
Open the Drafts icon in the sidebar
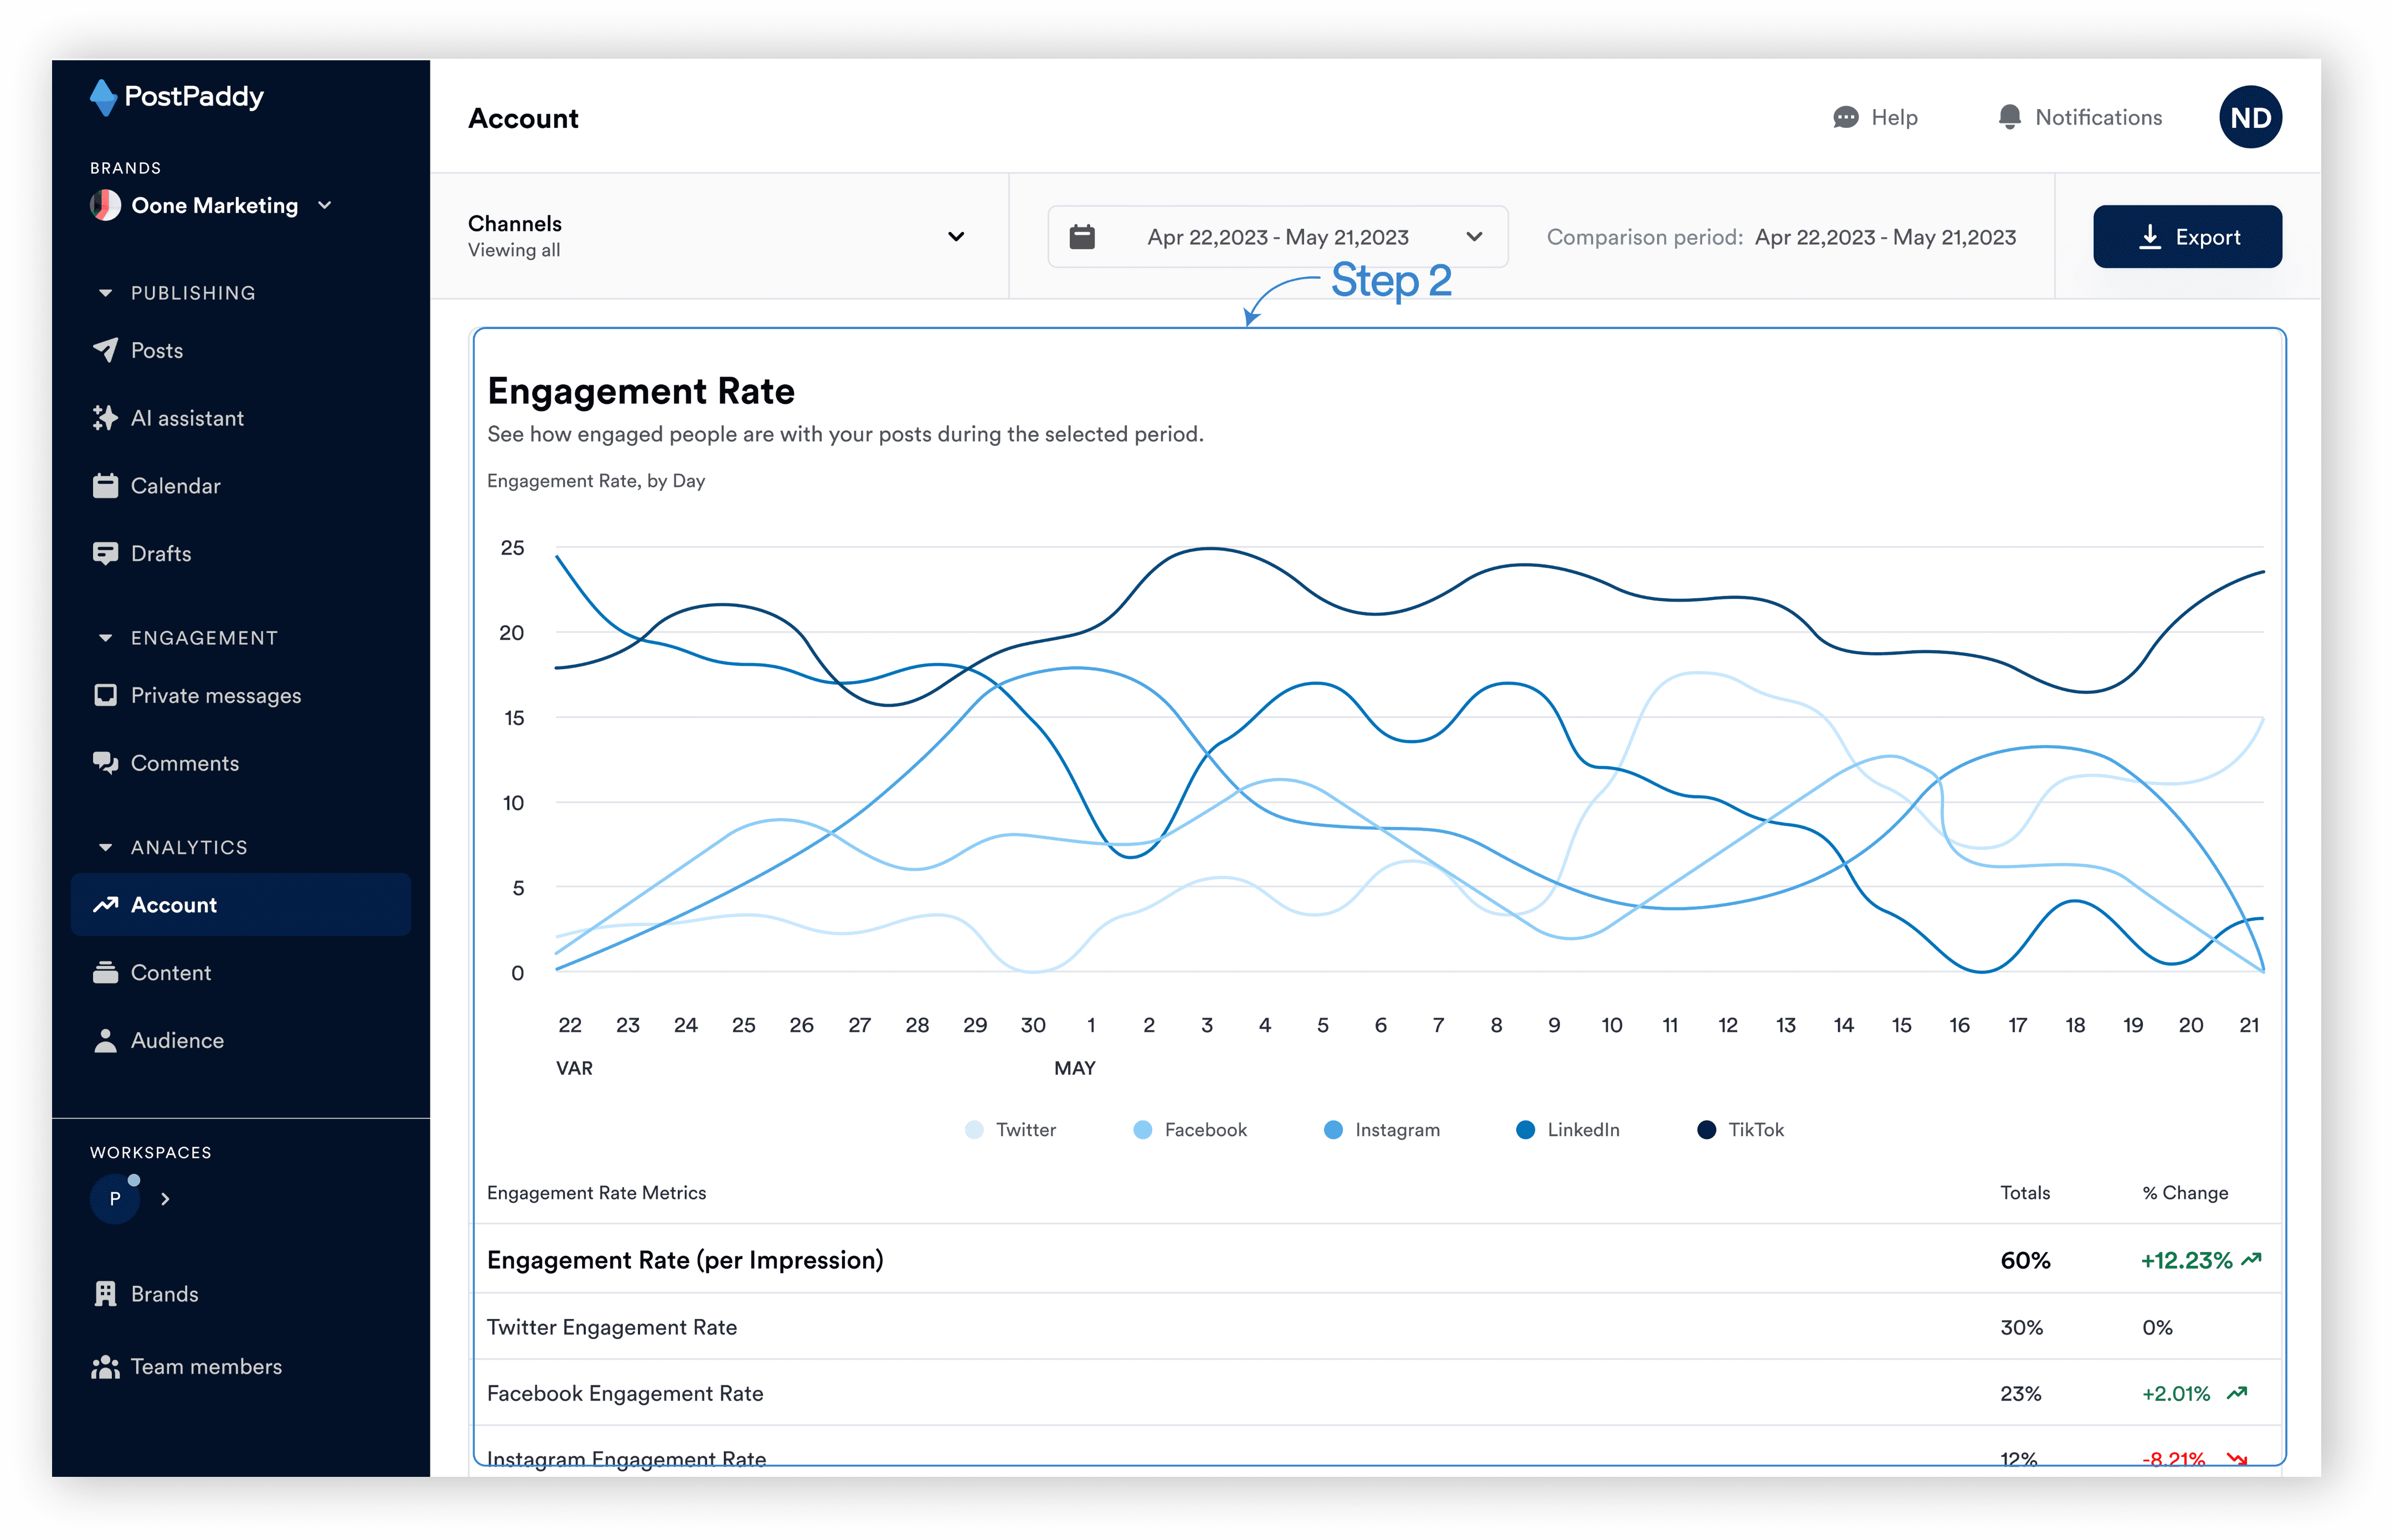pos(105,553)
